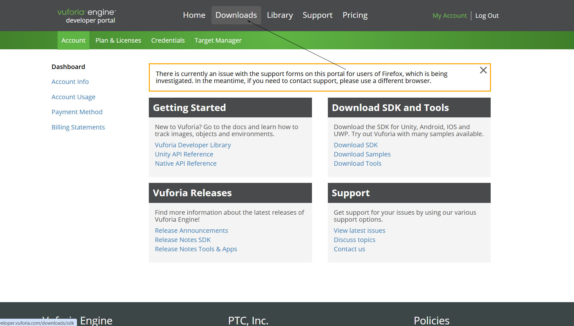This screenshot has width=574, height=326.
Task: Click the Vuforia Engine developer portal logo
Action: [86, 16]
